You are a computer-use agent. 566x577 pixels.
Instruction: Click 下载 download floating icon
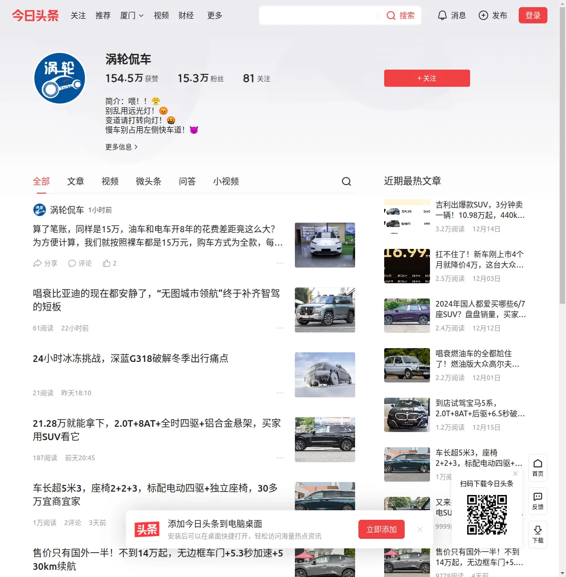click(x=538, y=535)
